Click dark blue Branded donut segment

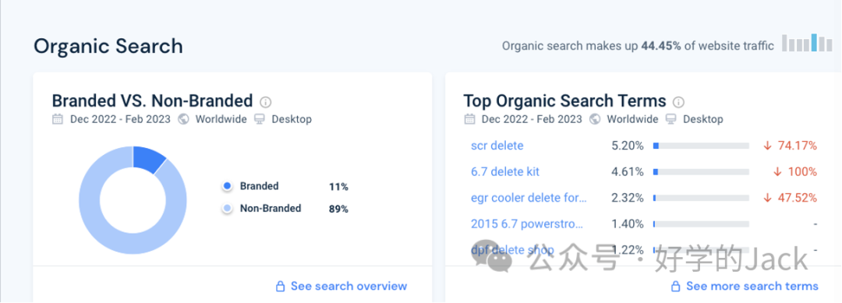point(148,157)
